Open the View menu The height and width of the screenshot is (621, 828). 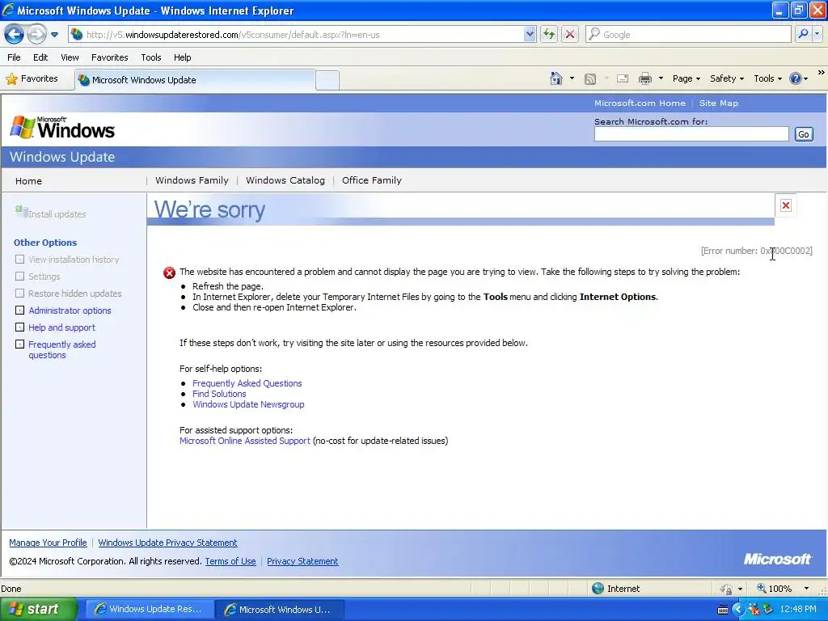pos(70,57)
